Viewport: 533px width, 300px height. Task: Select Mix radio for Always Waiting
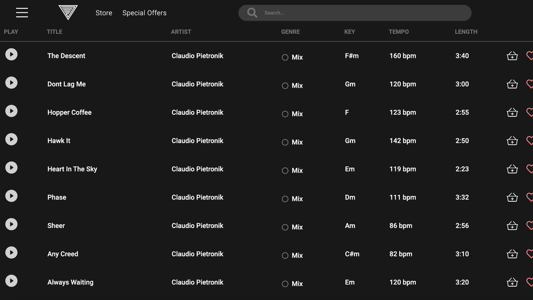pyautogui.click(x=285, y=284)
